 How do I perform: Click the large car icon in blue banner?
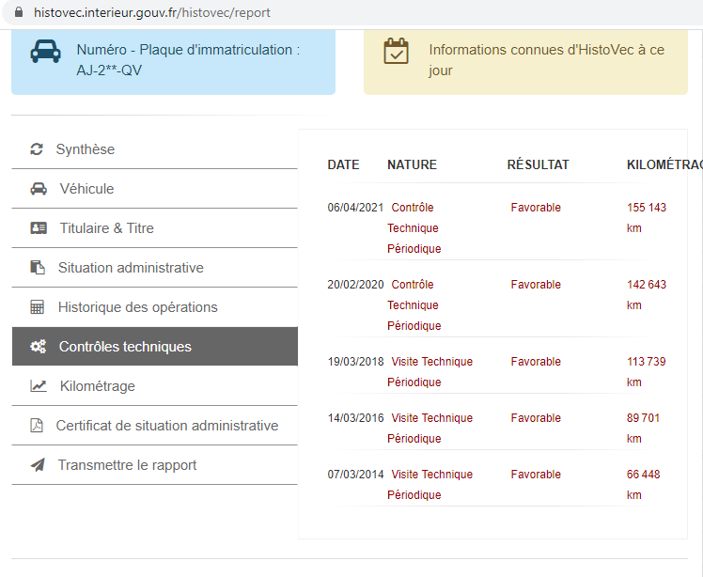46,51
